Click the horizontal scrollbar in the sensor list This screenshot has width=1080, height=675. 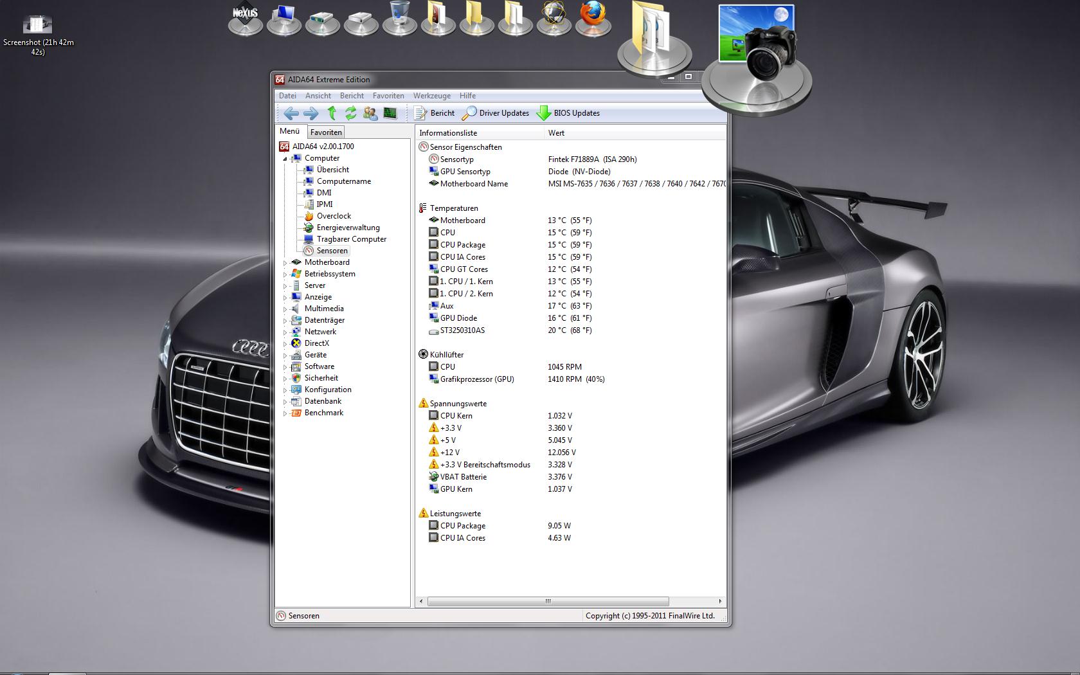pos(548,602)
